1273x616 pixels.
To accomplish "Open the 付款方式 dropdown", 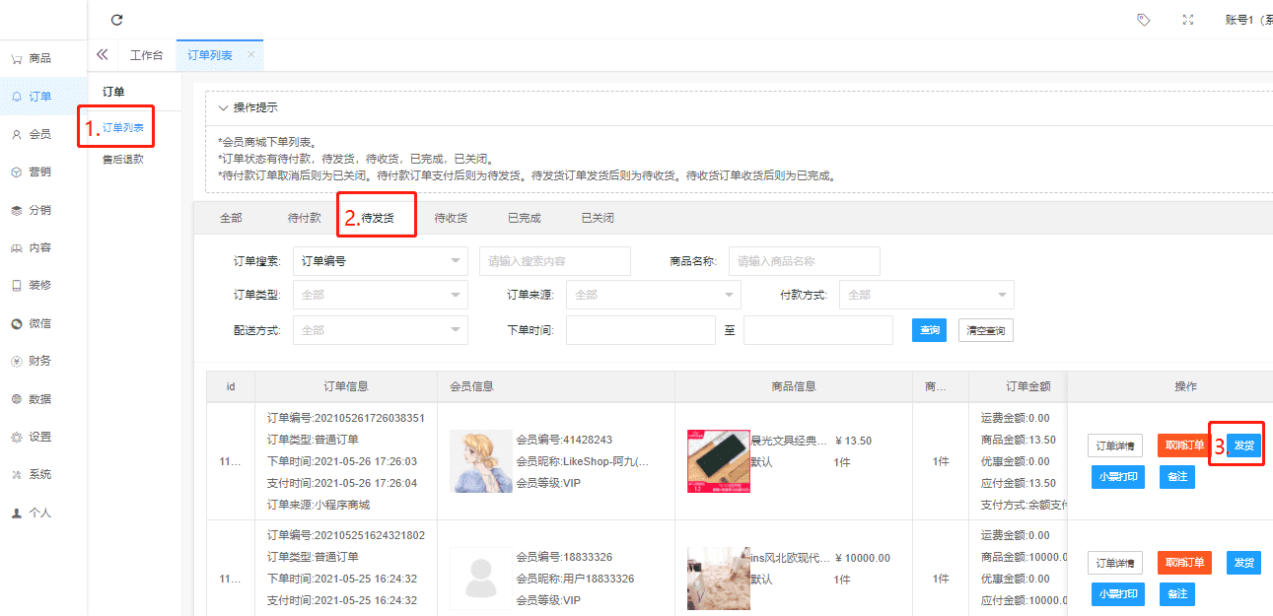I will [x=926, y=295].
